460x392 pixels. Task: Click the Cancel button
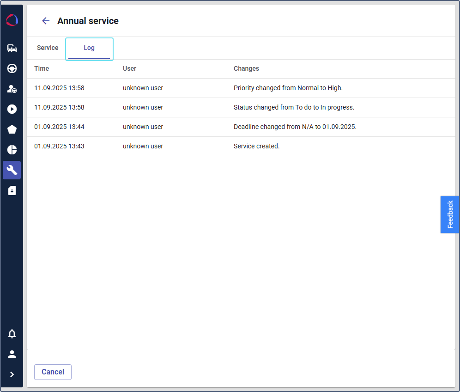click(x=53, y=372)
